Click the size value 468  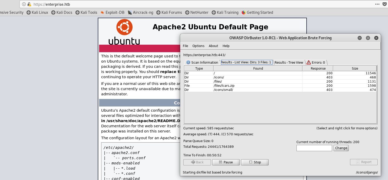372,77
